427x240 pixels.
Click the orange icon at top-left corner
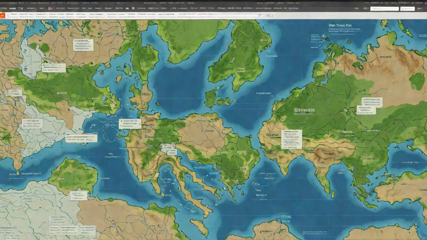click(3, 15)
